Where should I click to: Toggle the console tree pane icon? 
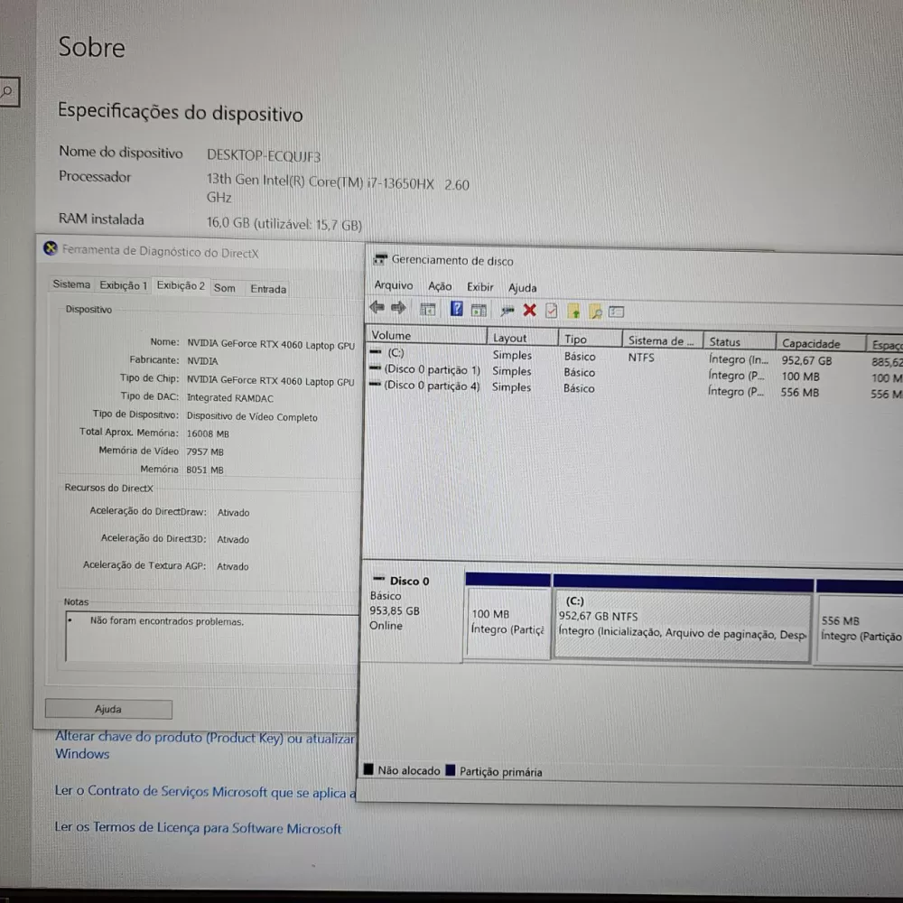tap(427, 309)
